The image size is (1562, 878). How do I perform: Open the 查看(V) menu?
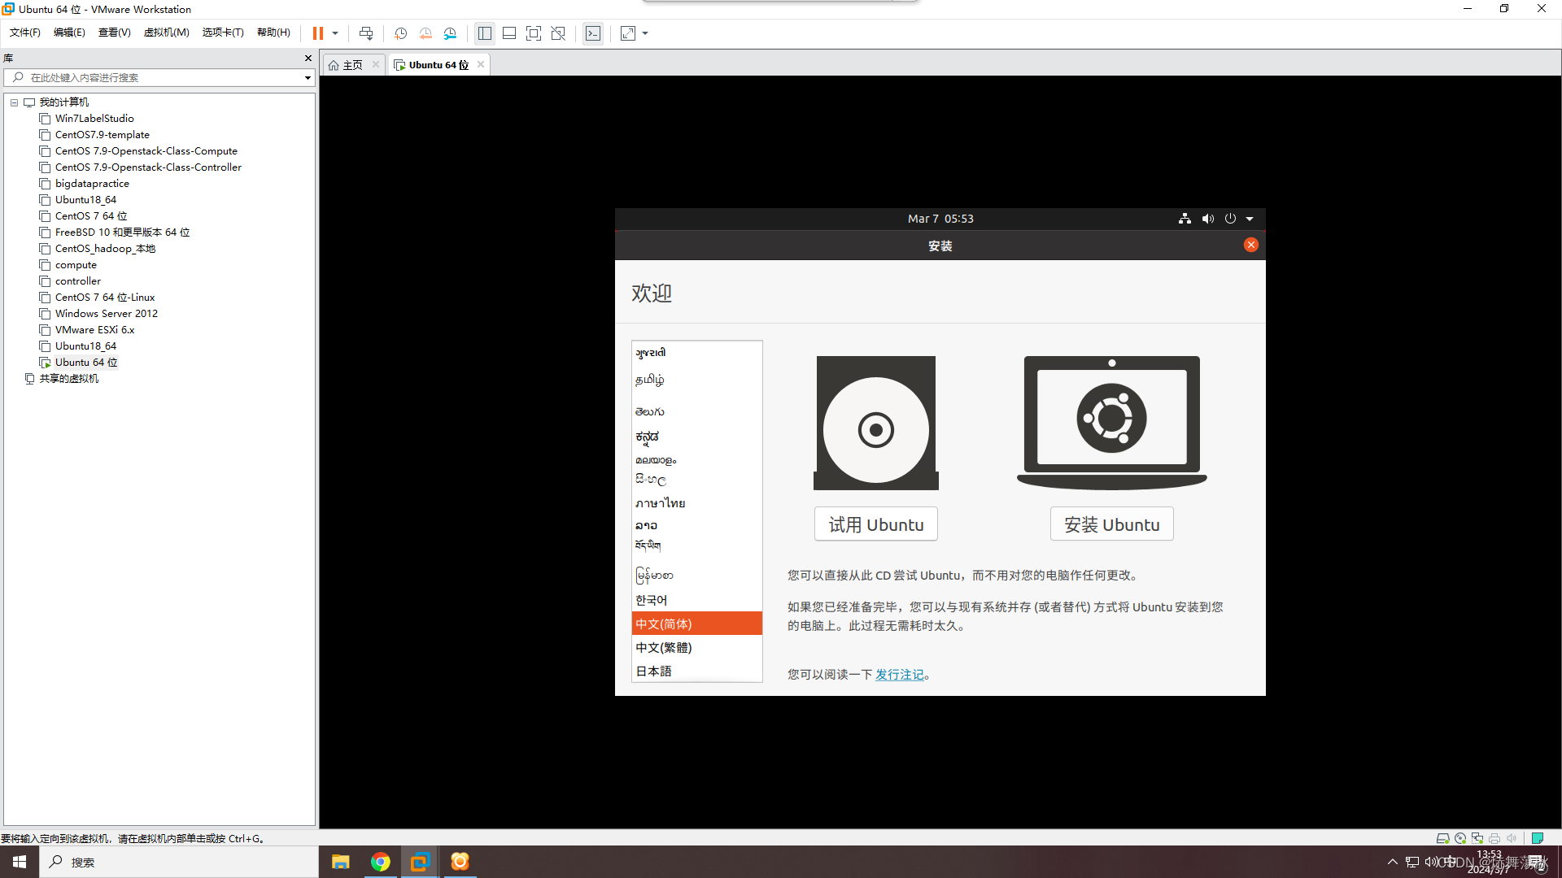pyautogui.click(x=115, y=33)
